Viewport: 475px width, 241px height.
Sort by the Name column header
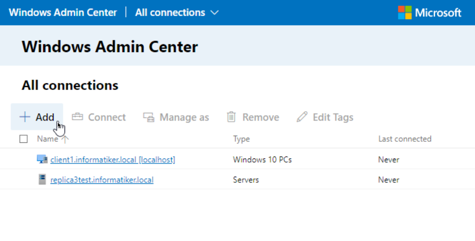coord(47,139)
